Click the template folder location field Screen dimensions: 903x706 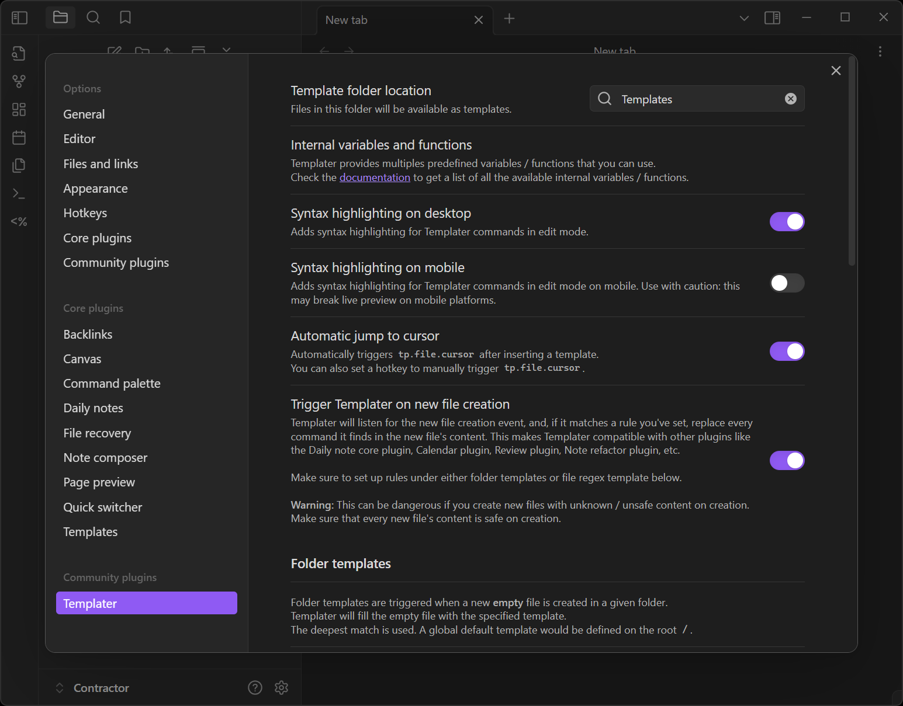point(697,99)
